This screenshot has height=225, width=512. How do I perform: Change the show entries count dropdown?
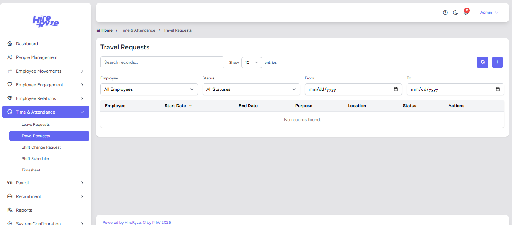point(252,62)
